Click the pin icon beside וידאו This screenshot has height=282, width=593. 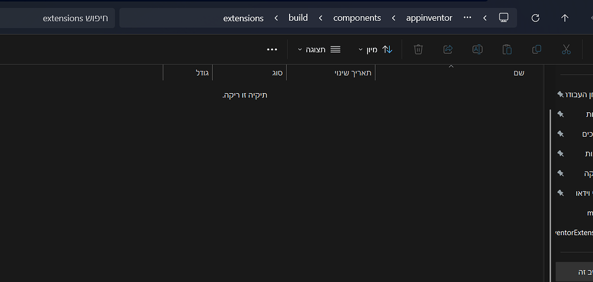tap(561, 193)
